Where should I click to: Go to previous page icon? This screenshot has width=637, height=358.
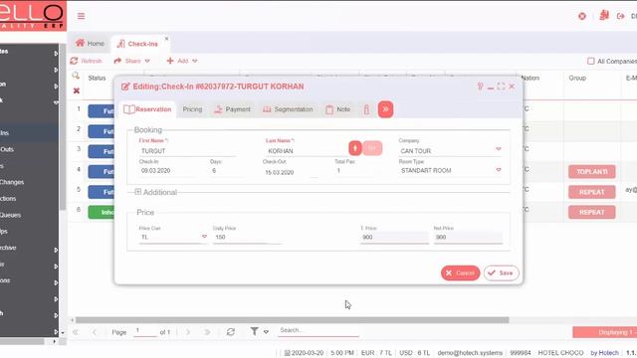[x=95, y=332]
